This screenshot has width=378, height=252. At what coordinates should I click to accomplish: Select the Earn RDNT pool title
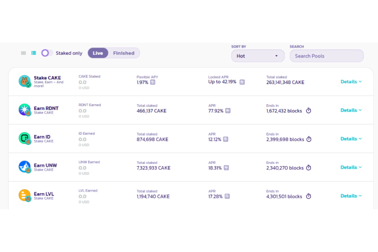(46, 108)
